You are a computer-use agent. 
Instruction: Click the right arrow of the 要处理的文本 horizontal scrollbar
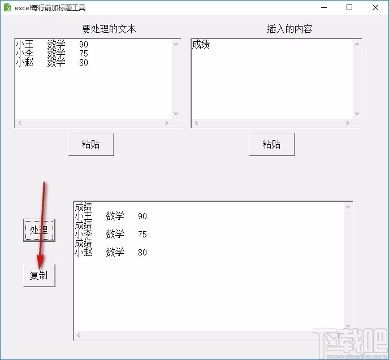pos(167,123)
